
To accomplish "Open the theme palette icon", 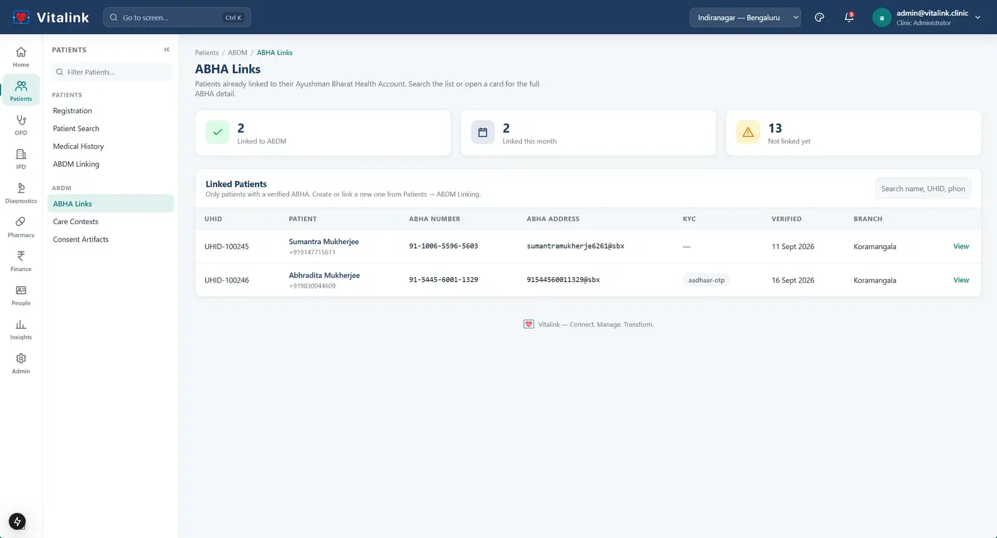I will coord(819,17).
